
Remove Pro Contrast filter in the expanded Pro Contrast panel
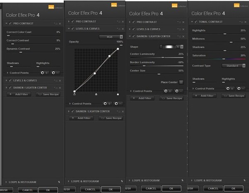(60, 24)
